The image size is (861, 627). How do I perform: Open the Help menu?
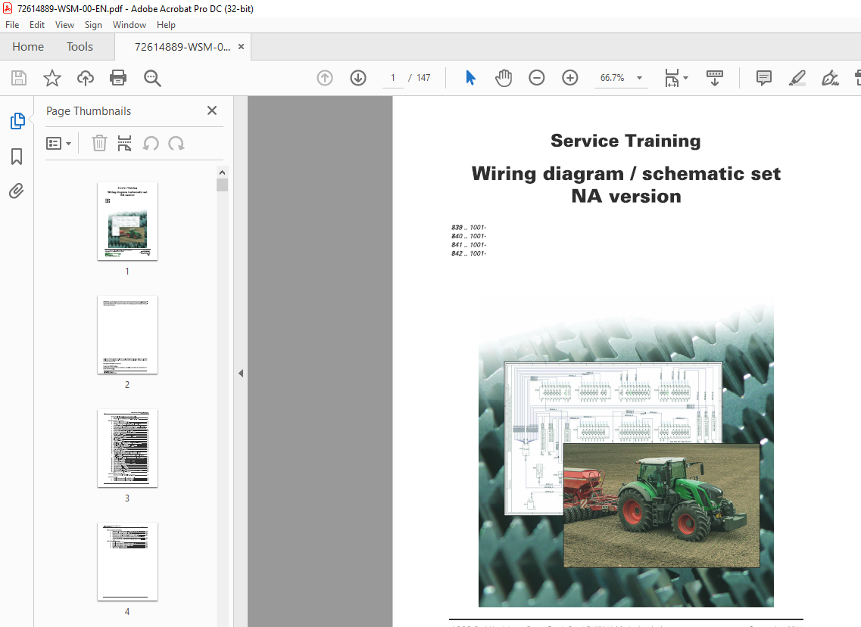(x=166, y=25)
